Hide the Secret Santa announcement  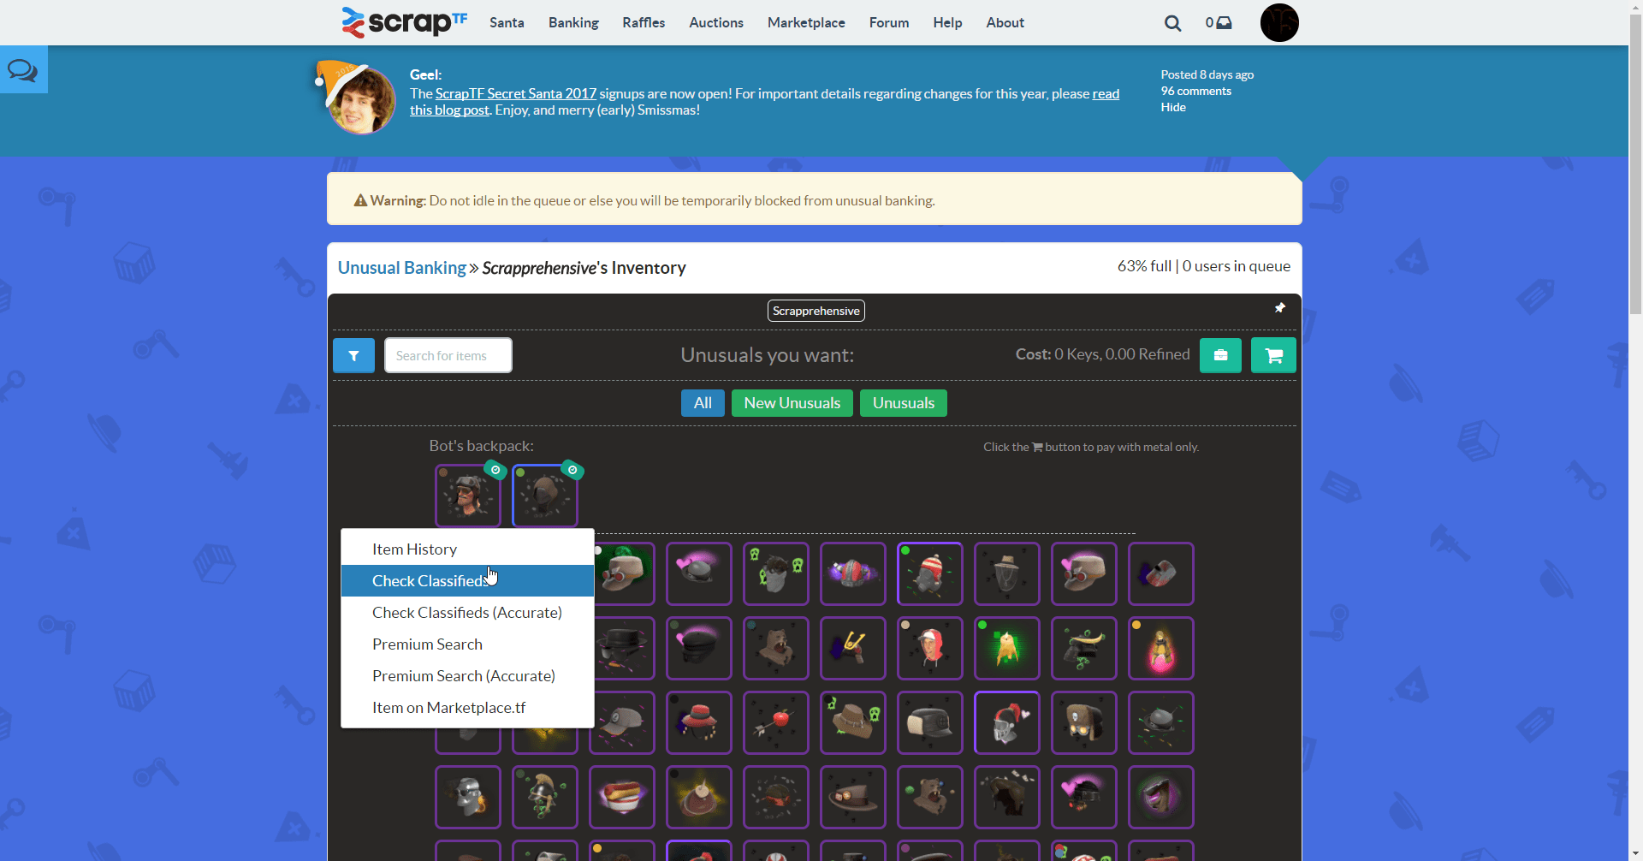1172,107
